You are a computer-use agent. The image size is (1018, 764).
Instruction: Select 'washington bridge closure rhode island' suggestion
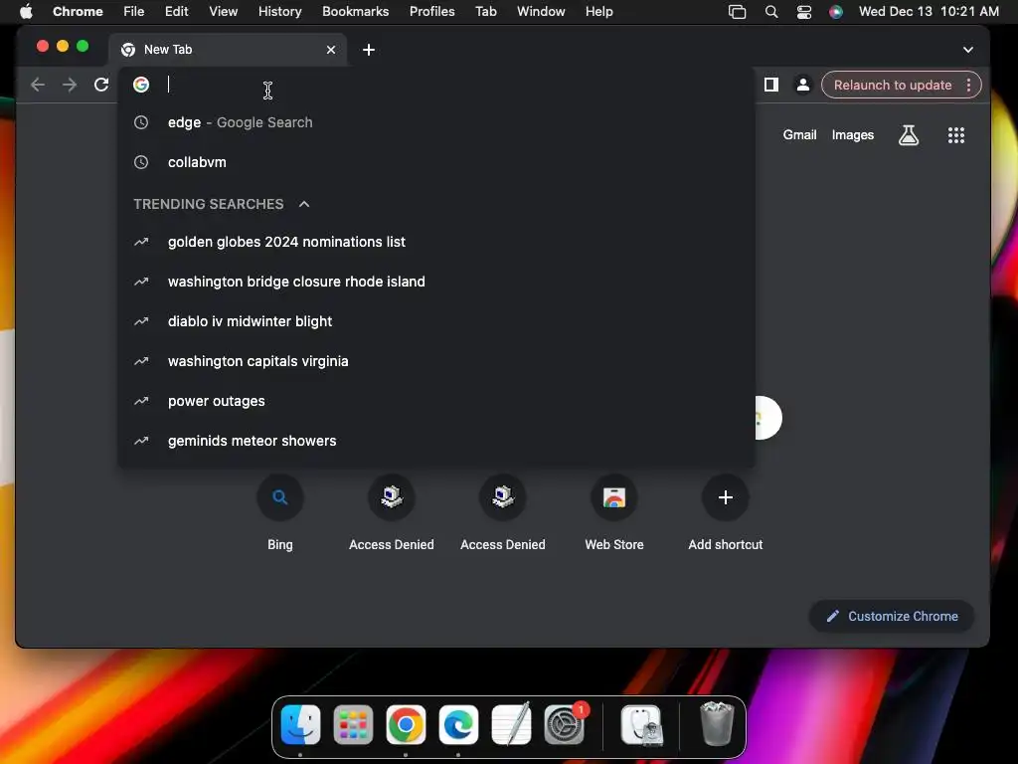pyautogui.click(x=436, y=282)
